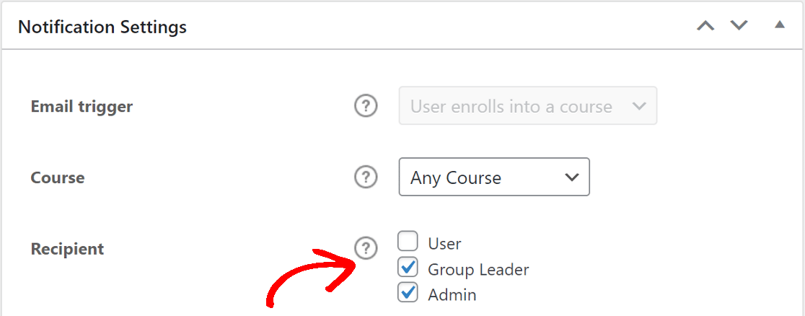Click the Notification Settings heading
The image size is (805, 316).
tap(102, 27)
